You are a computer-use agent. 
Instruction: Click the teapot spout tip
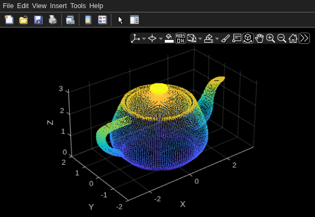(220, 79)
